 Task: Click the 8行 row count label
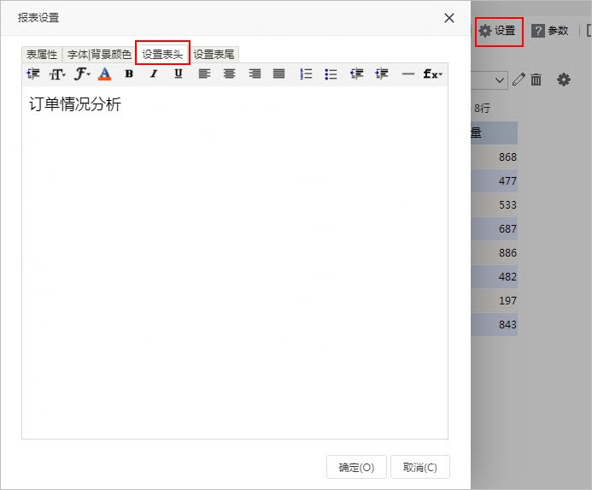point(482,109)
